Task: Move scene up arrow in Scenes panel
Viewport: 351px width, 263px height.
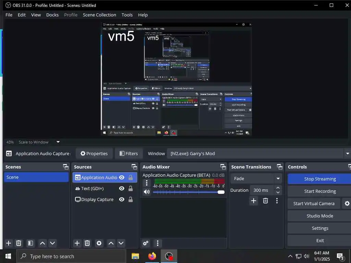Action: pos(42,243)
